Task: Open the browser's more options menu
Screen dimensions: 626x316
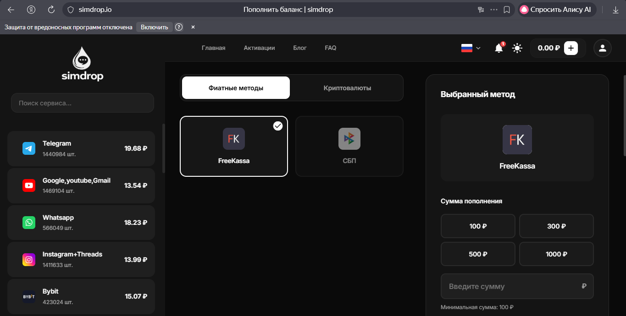Action: click(x=493, y=10)
